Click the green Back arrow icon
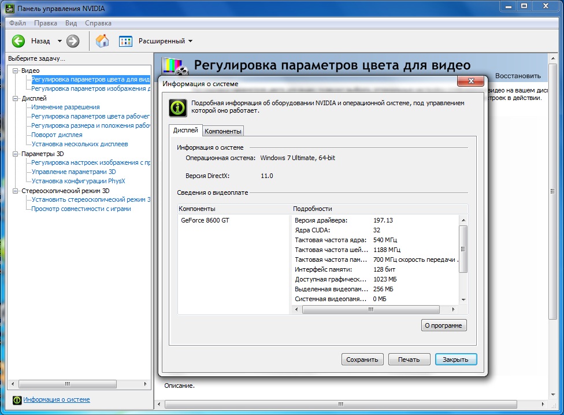564x415 pixels. coord(18,41)
